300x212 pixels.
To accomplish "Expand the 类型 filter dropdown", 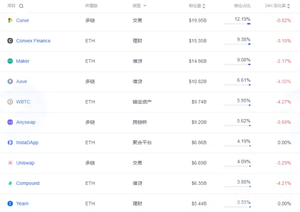I will 145,6.
